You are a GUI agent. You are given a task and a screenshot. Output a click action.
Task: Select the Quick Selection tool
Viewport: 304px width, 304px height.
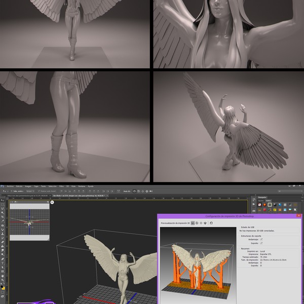(x=3, y=213)
